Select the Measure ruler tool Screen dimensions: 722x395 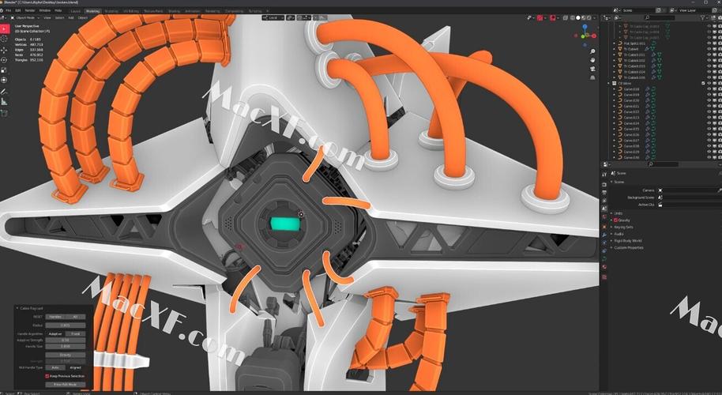[x=4, y=102]
